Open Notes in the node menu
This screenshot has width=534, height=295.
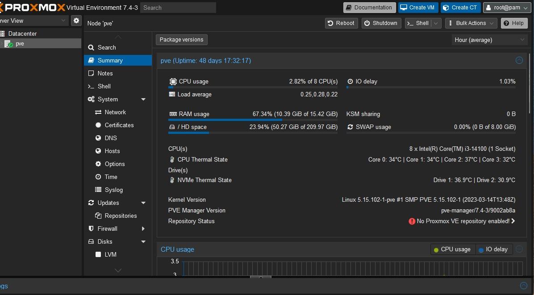tap(118, 73)
